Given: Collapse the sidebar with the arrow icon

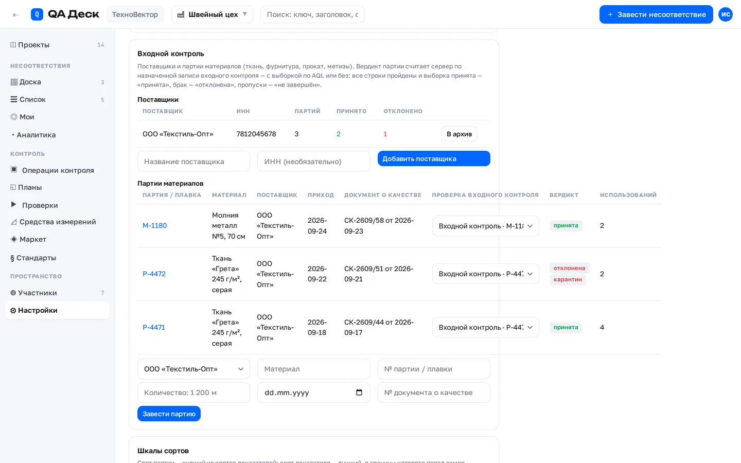Looking at the screenshot, I should 16,15.
